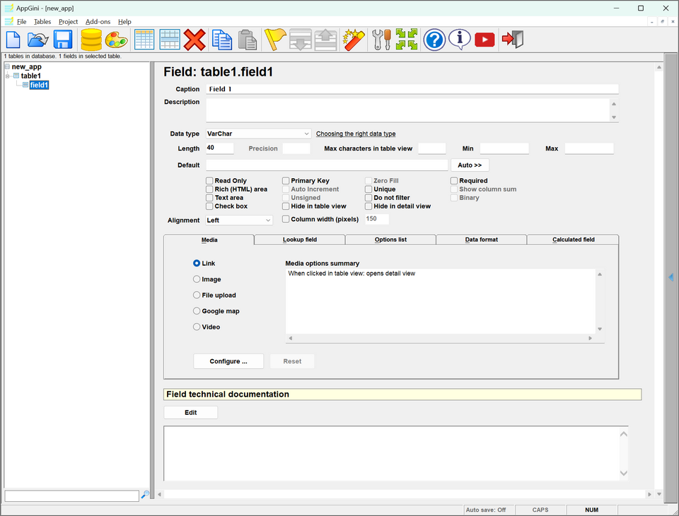Open the tools/options wrench icon
Image resolution: width=679 pixels, height=516 pixels.
[x=381, y=40]
